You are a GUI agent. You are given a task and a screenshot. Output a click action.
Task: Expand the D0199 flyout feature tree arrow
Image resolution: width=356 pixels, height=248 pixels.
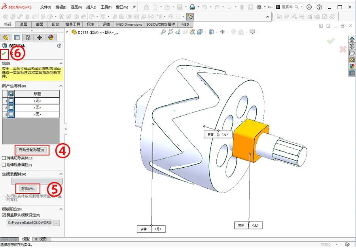[x=67, y=32]
